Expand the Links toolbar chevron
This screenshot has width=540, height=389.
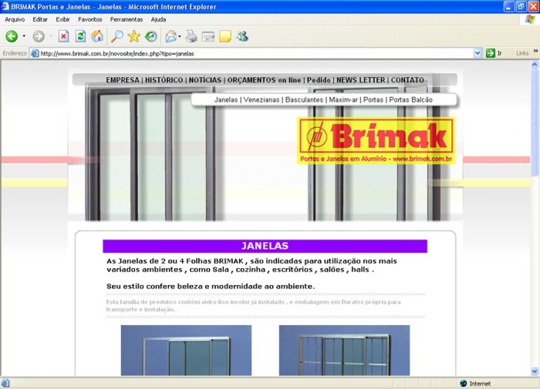pos(535,52)
